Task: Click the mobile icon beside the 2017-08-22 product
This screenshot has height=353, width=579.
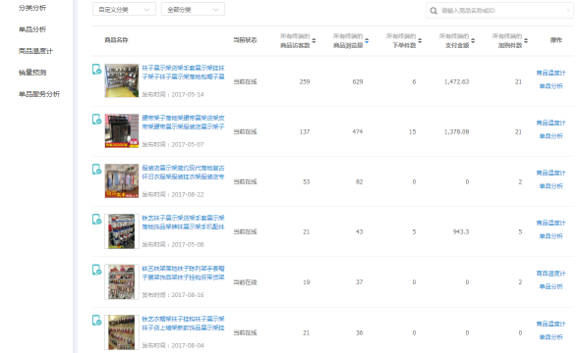Action: [96, 169]
